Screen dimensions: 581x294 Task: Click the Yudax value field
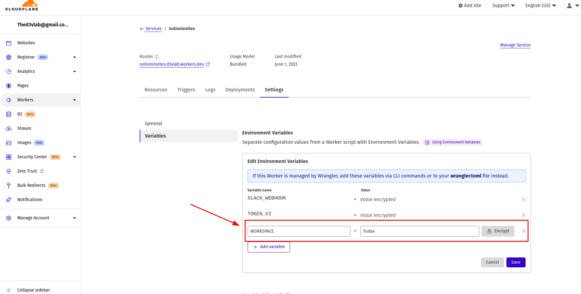coord(420,231)
